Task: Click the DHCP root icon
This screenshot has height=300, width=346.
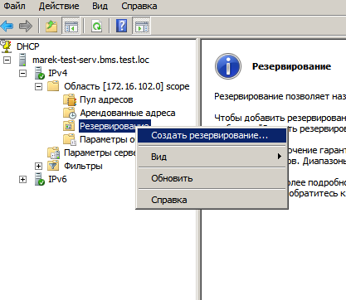Action: tap(6, 46)
